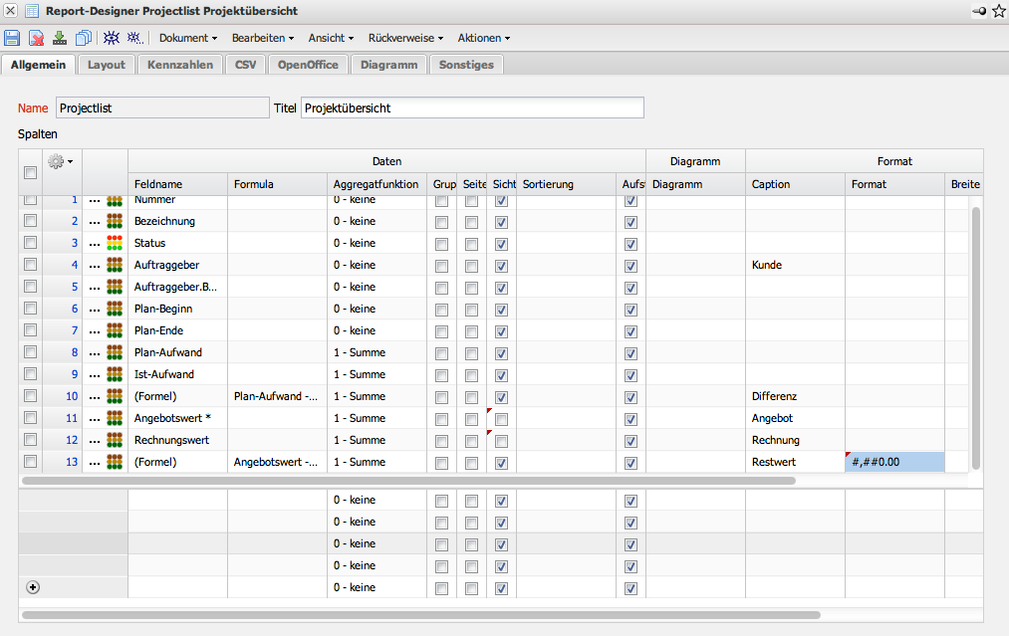The width and height of the screenshot is (1009, 636).
Task: Click the three-dots icon in Plan-Beginn row
Action: (x=95, y=309)
